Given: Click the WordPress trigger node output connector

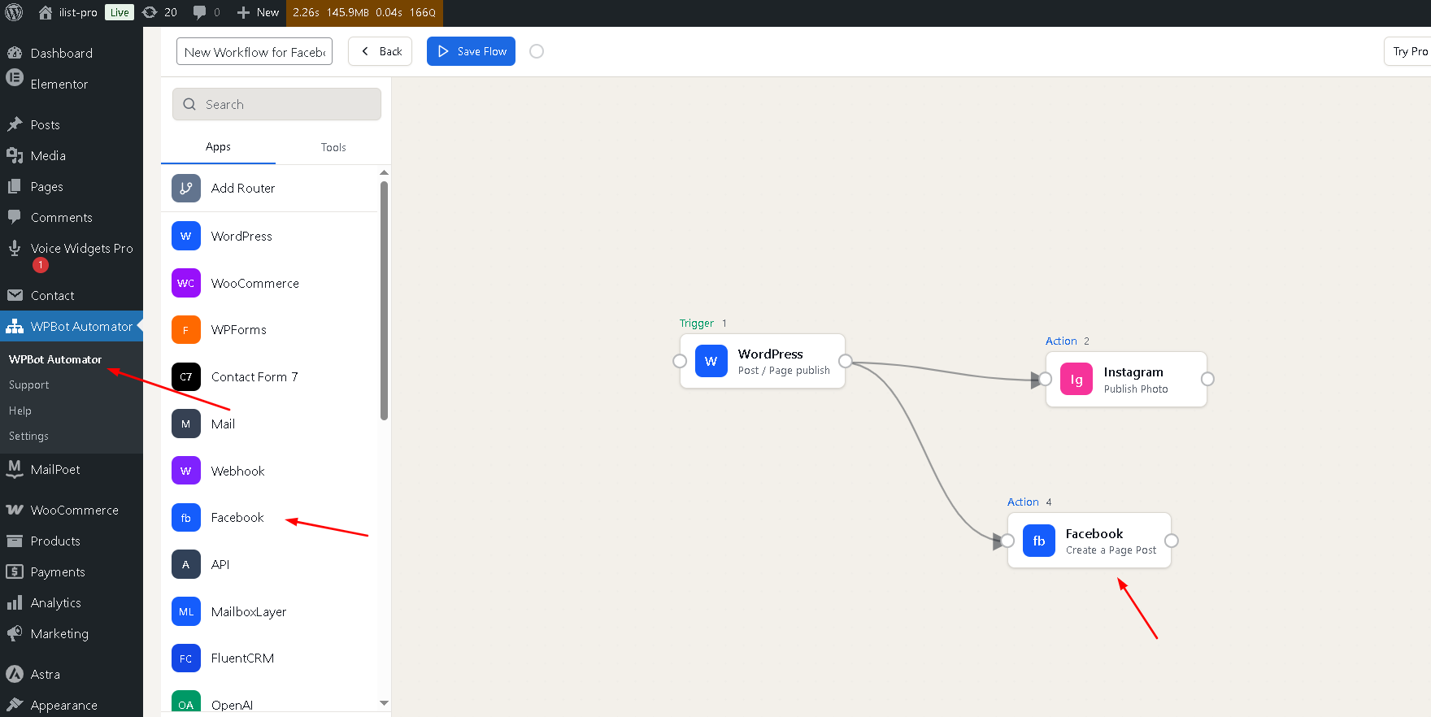Looking at the screenshot, I should click(846, 361).
